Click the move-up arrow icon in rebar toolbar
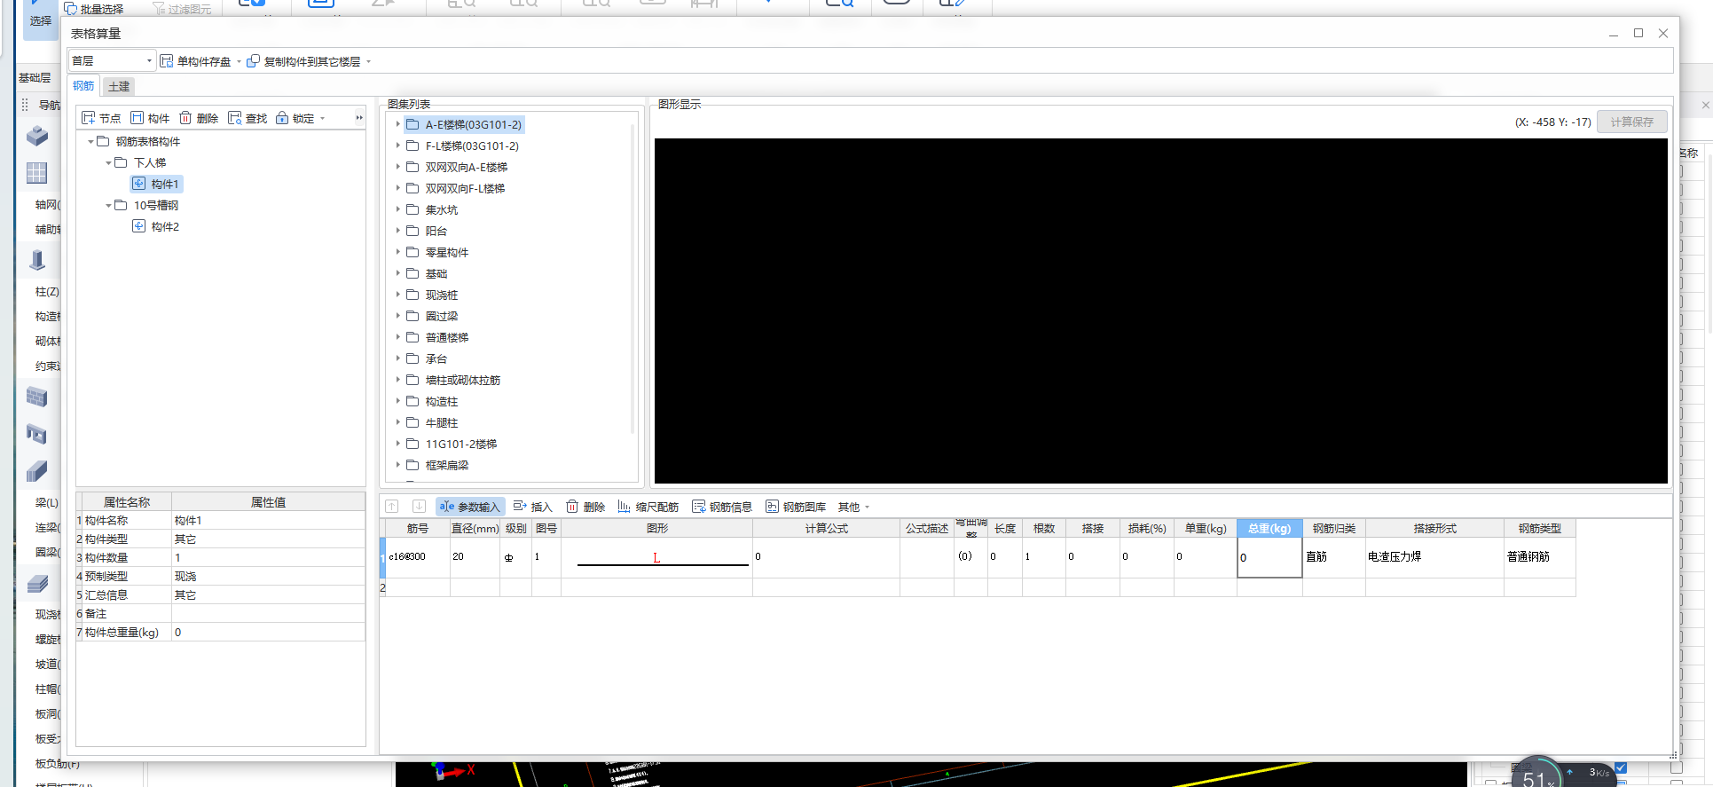This screenshot has width=1713, height=787. pos(392,507)
